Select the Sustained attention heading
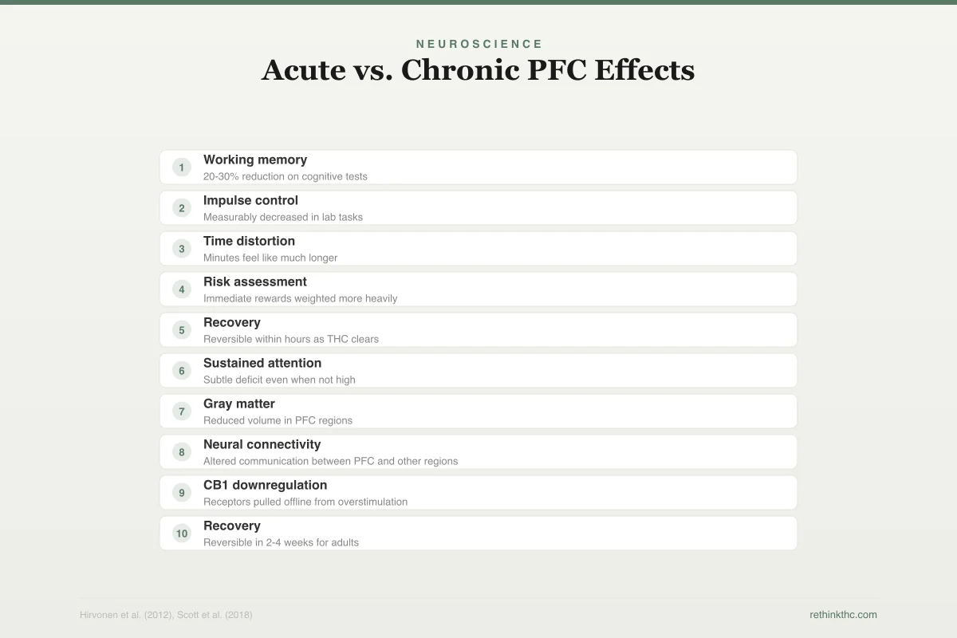This screenshot has width=957, height=638. coord(262,363)
